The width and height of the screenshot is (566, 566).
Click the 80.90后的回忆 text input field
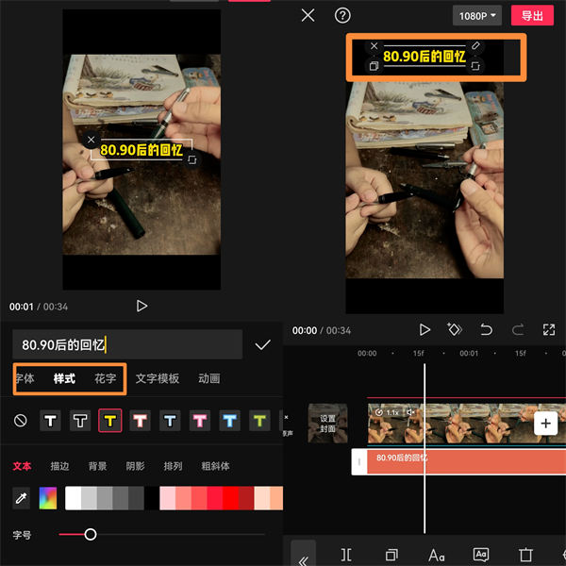pyautogui.click(x=127, y=345)
